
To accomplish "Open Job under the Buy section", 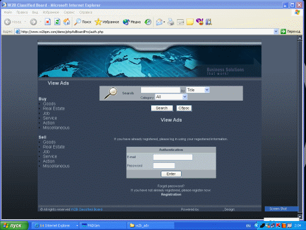I will (46, 113).
